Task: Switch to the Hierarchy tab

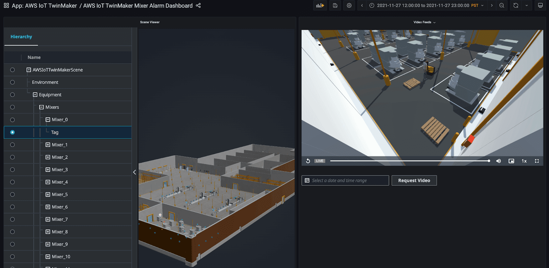Action: click(x=21, y=37)
